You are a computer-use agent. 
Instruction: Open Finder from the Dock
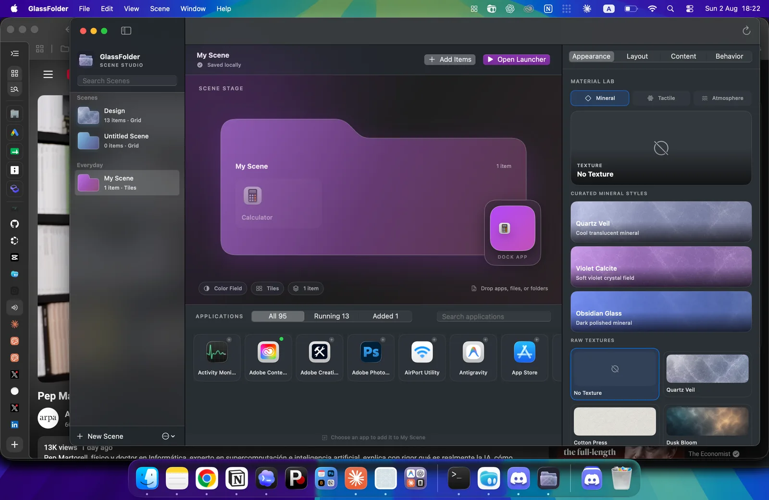click(x=147, y=478)
